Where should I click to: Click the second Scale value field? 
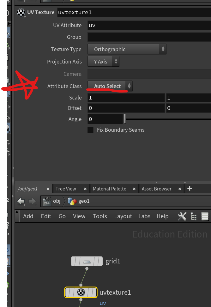(189, 98)
